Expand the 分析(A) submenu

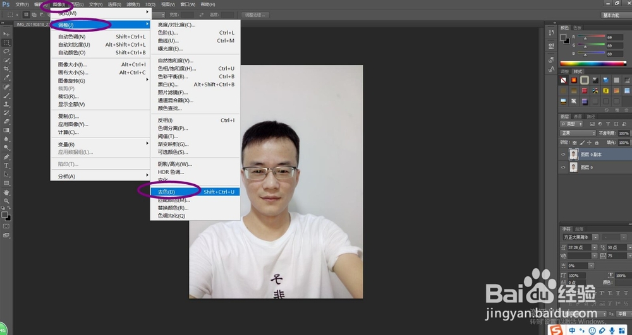click(x=100, y=176)
